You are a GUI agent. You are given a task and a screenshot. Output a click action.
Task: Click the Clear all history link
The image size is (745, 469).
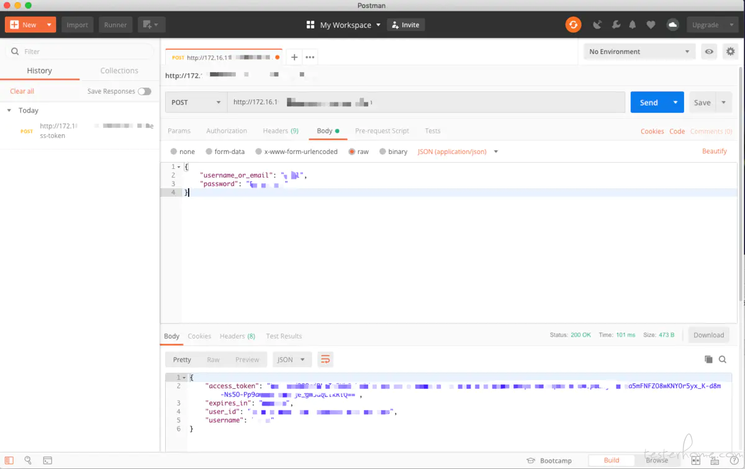[22, 91]
